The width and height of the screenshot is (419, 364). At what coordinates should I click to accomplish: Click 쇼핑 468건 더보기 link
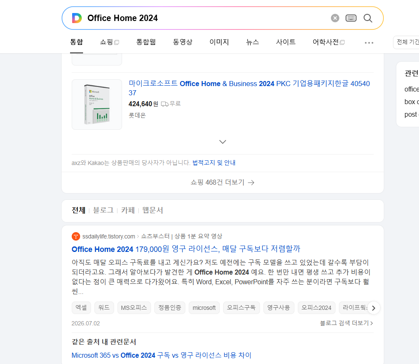tap(222, 182)
